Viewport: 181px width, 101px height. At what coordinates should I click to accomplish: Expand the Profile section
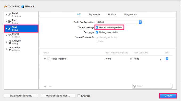6,35
